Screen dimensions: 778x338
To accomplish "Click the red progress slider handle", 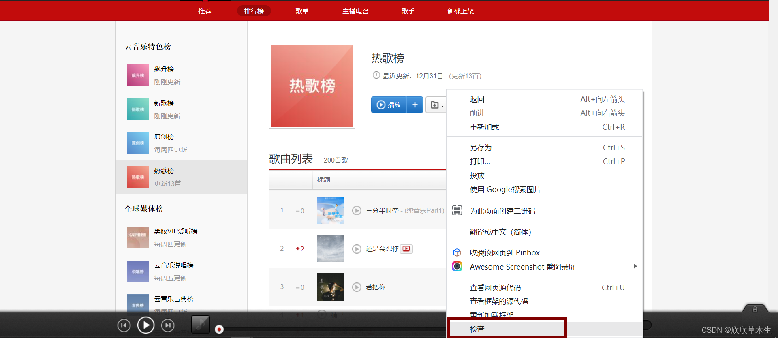I will point(219,329).
